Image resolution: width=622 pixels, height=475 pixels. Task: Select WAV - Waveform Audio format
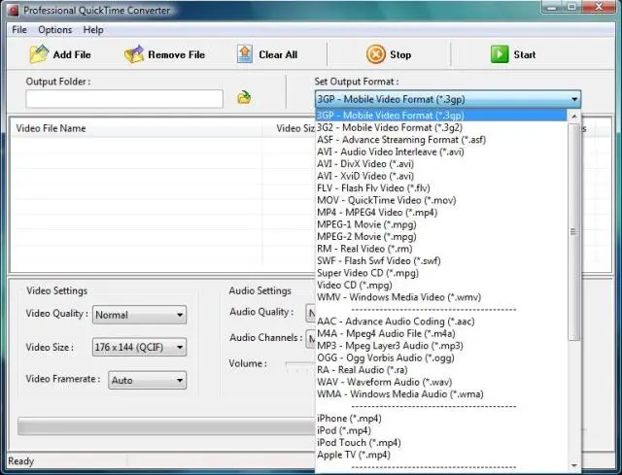coord(441,382)
